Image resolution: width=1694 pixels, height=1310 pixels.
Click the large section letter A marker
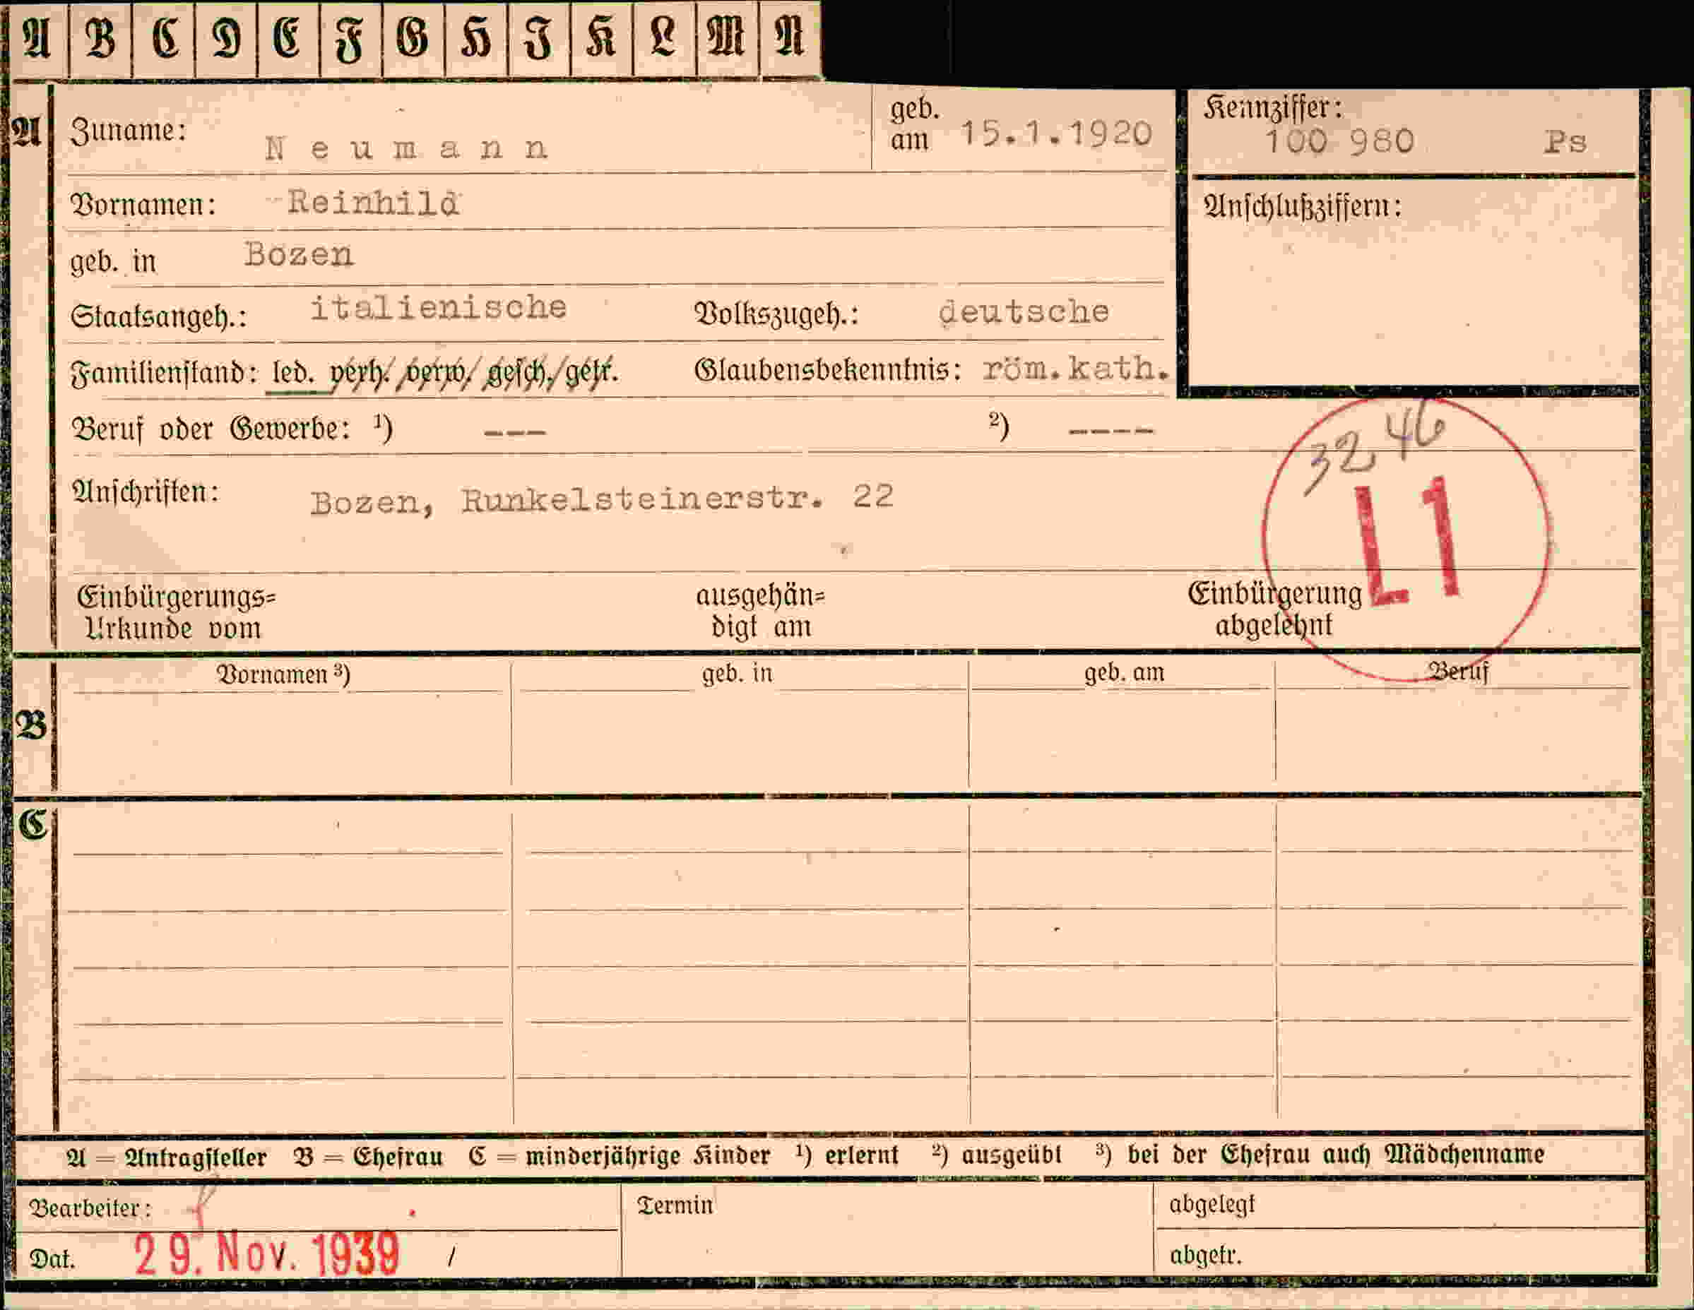[27, 132]
